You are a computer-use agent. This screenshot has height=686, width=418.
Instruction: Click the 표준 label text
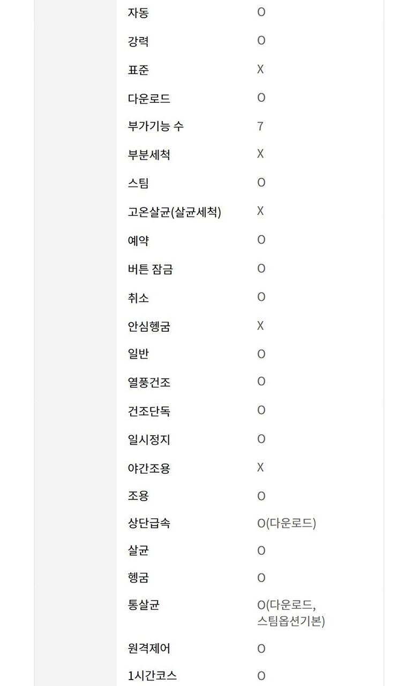pyautogui.click(x=138, y=70)
